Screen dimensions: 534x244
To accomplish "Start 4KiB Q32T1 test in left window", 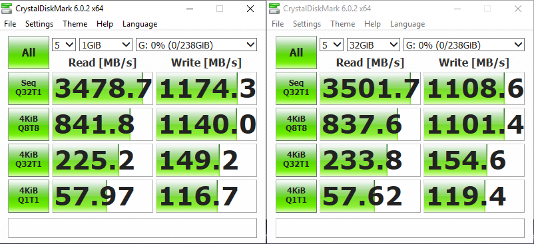I will point(29,160).
